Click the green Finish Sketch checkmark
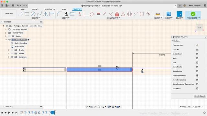Viewport: 207px width, 116px height. [x=193, y=14]
